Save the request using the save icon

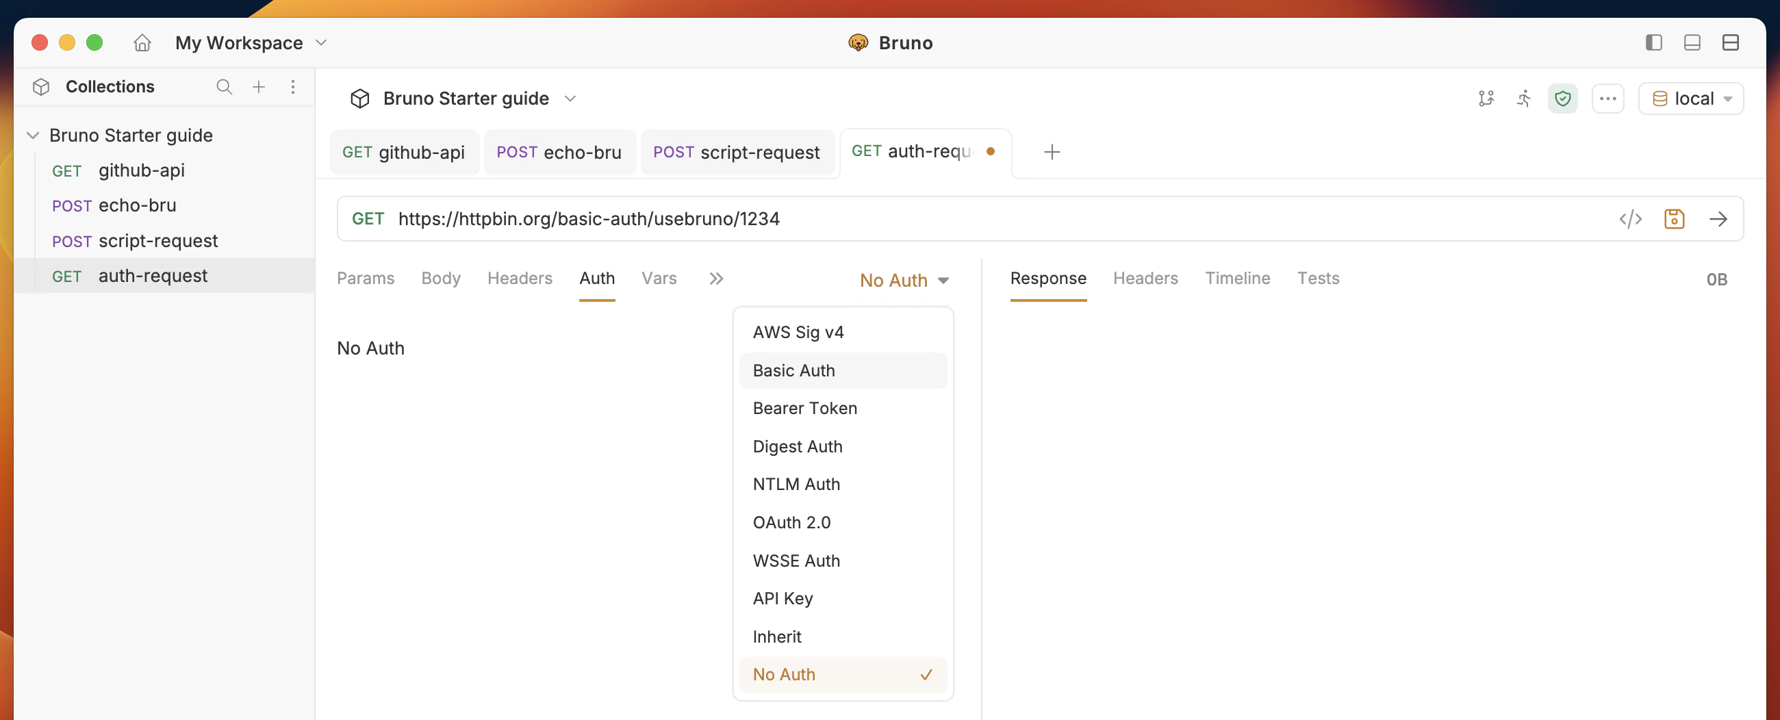click(1675, 219)
